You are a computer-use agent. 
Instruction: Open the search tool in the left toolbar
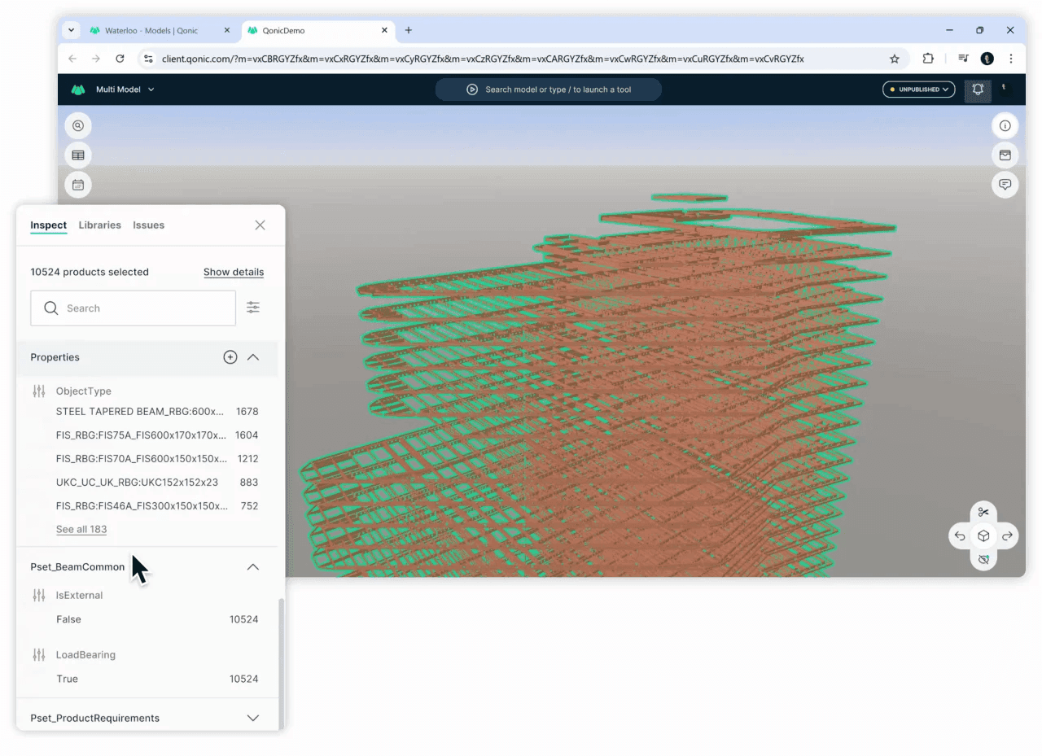77,125
